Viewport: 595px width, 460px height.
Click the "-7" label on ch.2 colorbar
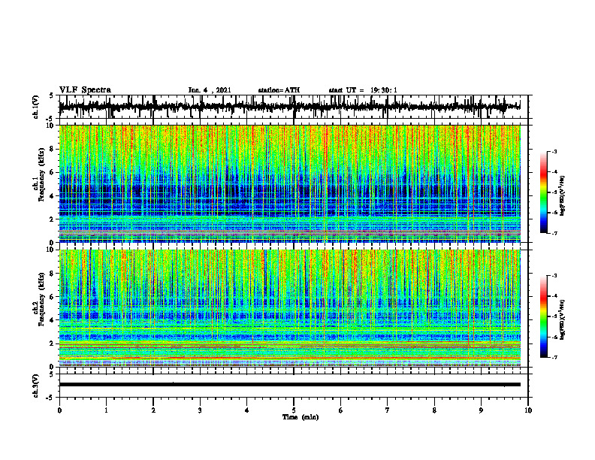554,357
